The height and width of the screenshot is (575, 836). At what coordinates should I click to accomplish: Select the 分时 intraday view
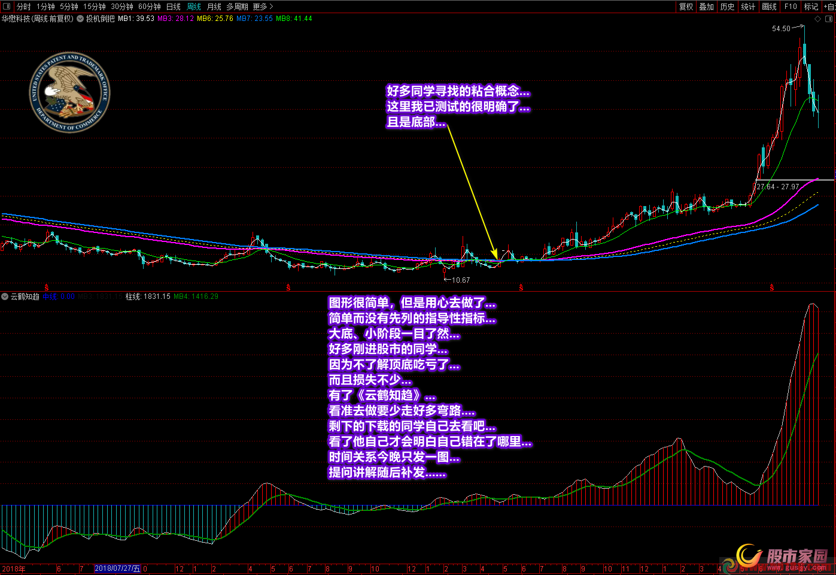click(23, 7)
